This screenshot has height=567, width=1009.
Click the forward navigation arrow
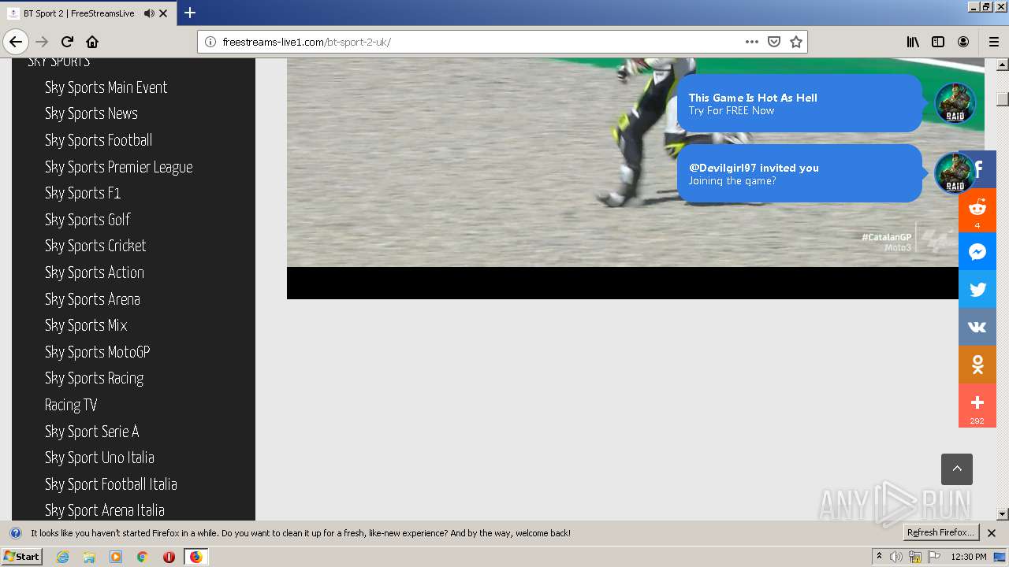43,42
